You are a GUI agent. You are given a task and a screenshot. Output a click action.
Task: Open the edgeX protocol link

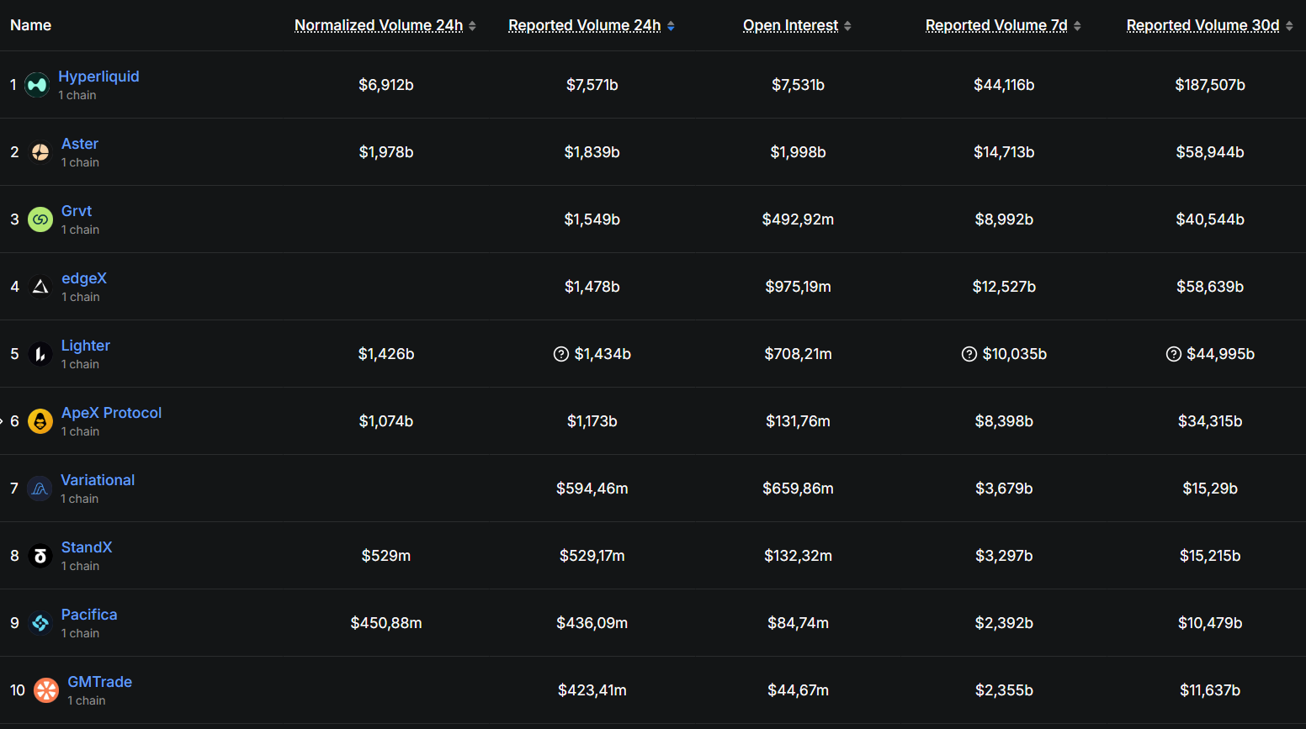click(84, 278)
